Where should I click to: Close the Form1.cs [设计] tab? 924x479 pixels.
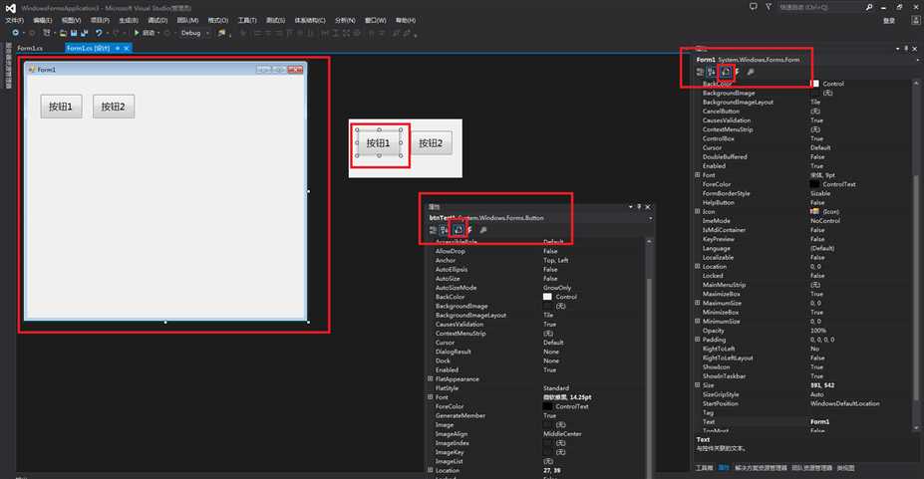[127, 48]
